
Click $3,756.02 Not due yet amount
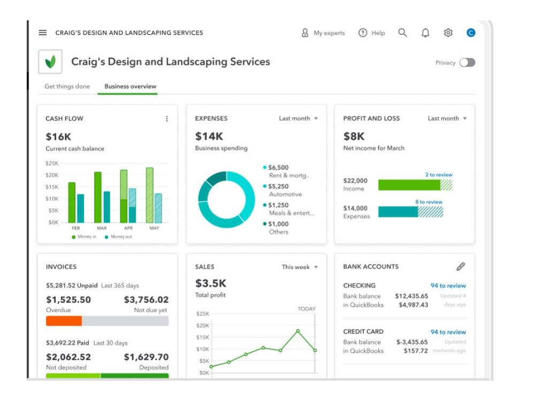tap(146, 300)
